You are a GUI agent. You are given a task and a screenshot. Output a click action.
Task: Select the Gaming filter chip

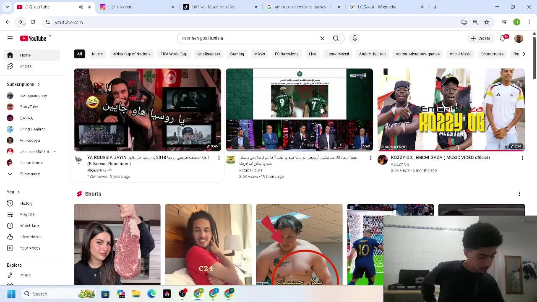click(x=237, y=54)
